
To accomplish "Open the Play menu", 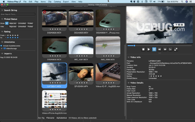I will [x=36, y=2].
